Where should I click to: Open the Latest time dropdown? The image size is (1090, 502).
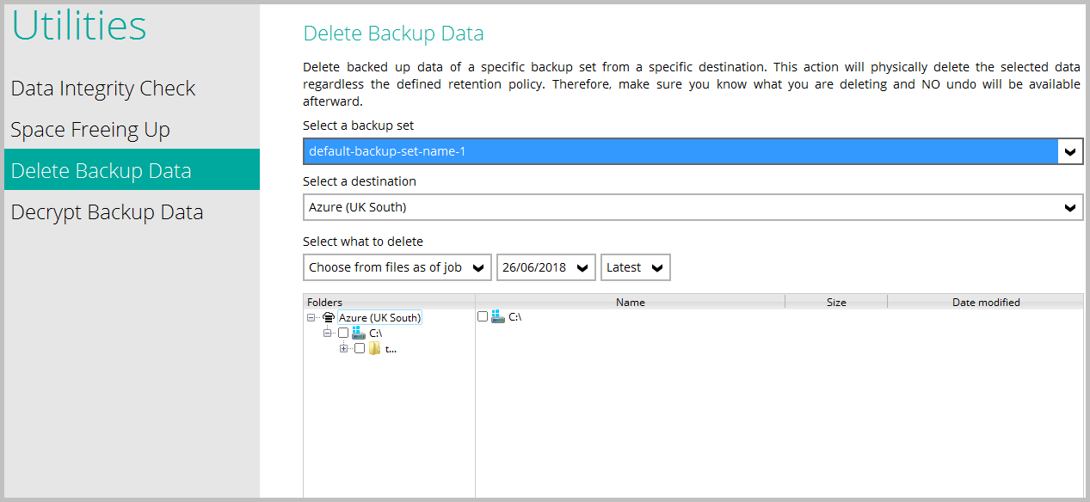coord(657,267)
